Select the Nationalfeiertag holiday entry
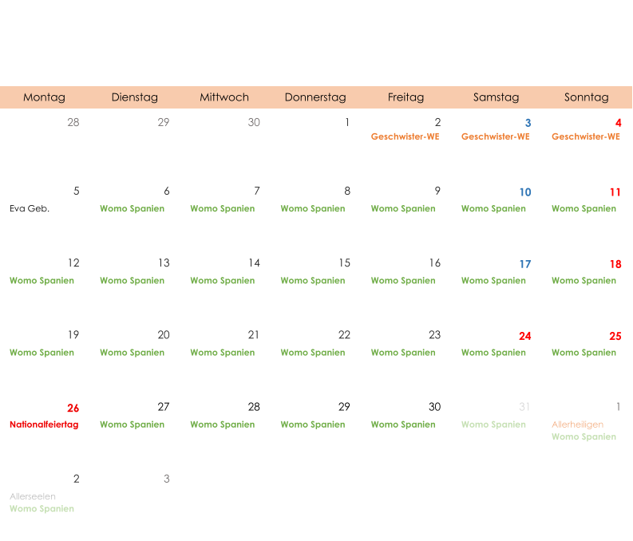This screenshot has width=633, height=541. pos(44,425)
